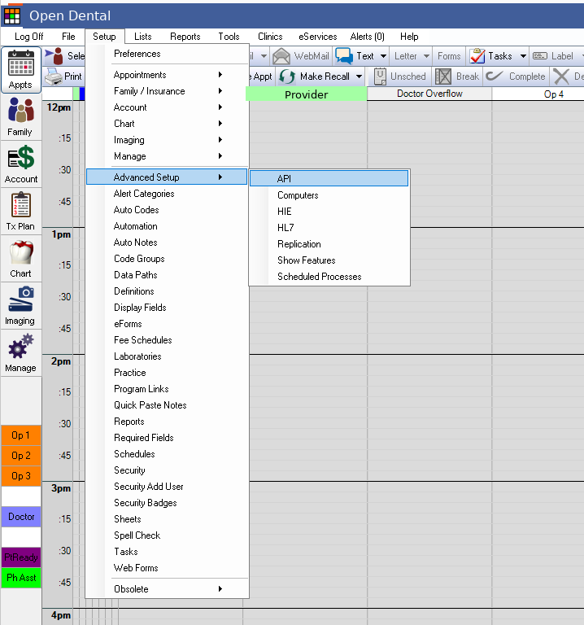Open the Account module

pos(20,164)
